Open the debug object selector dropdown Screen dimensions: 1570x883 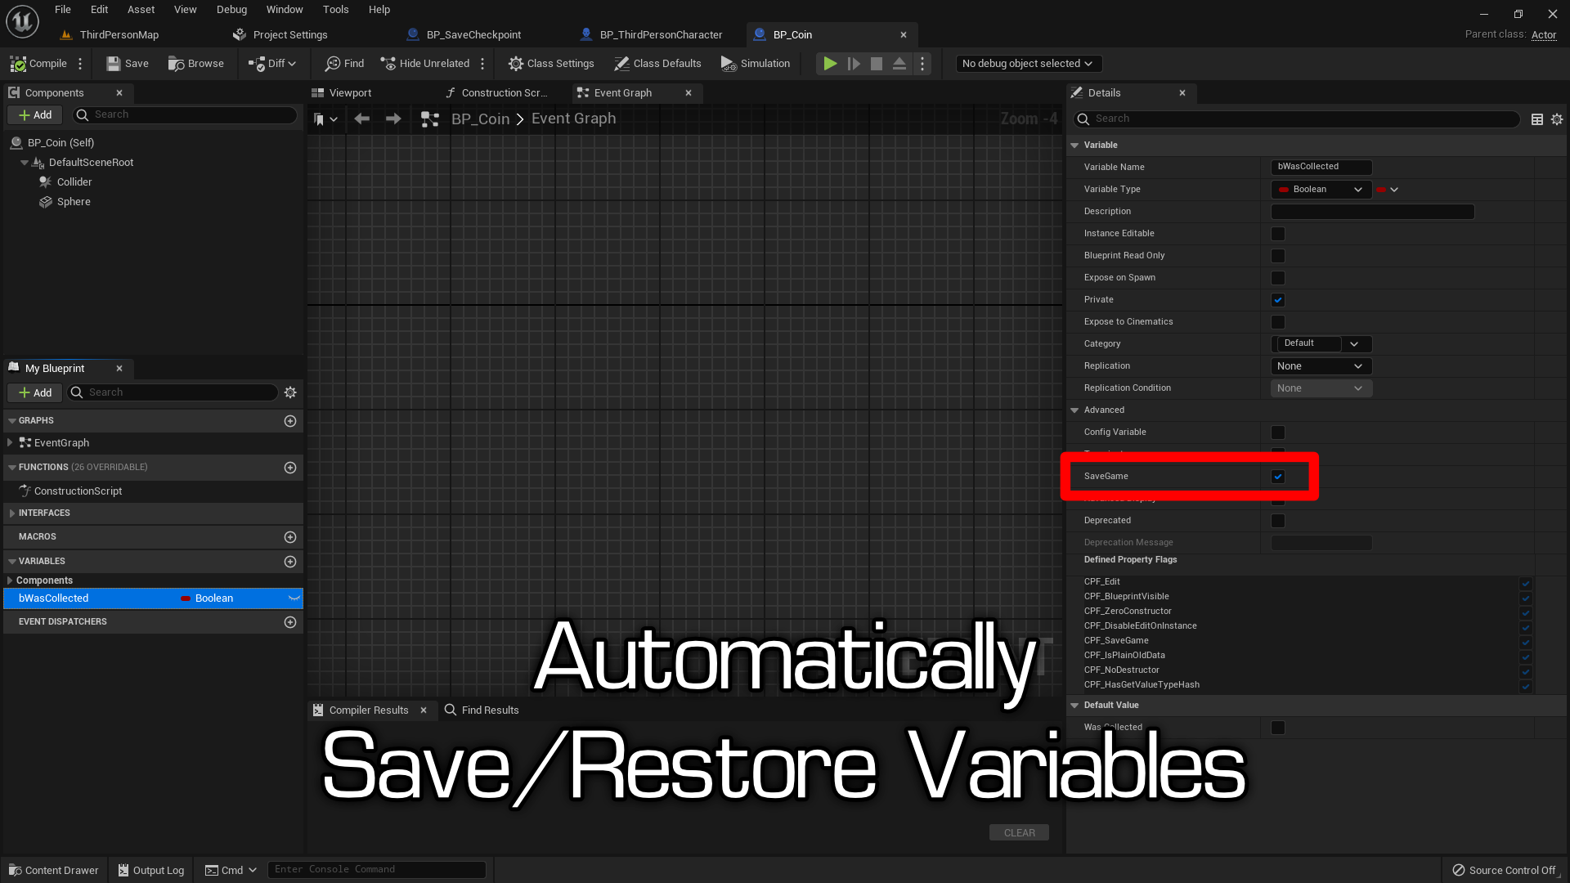[1027, 64]
